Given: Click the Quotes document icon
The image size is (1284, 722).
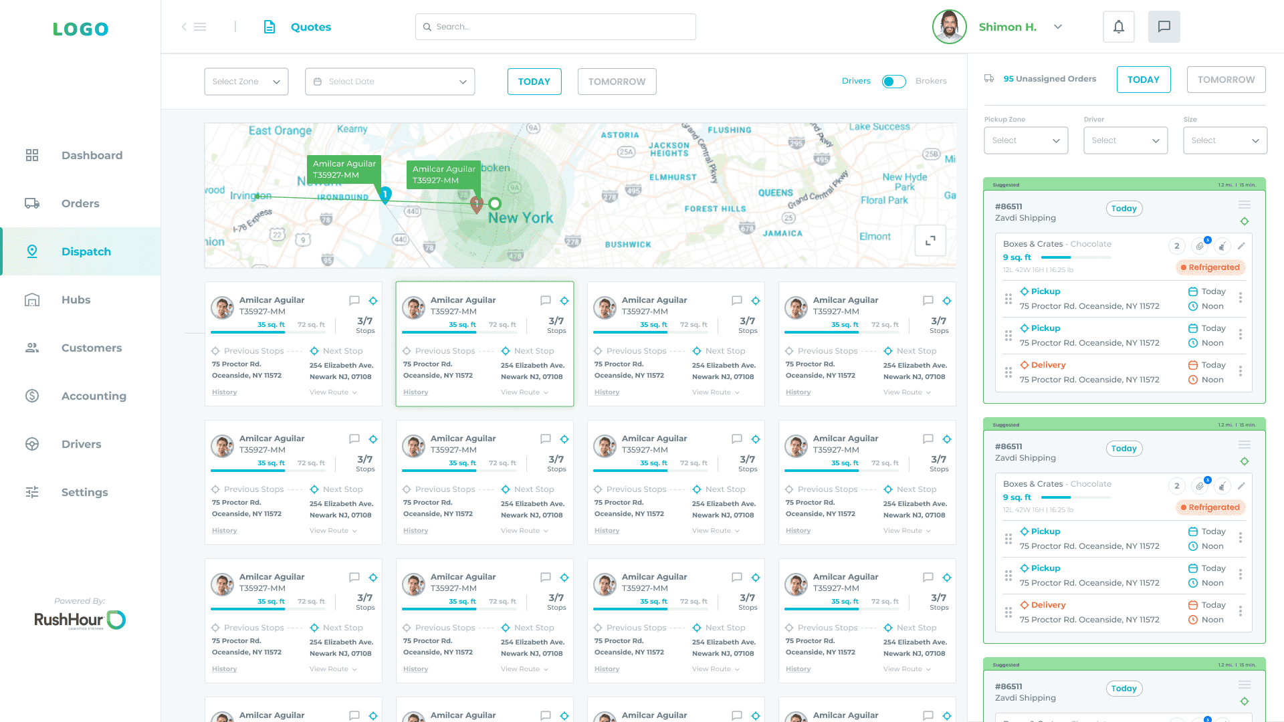Looking at the screenshot, I should [270, 27].
